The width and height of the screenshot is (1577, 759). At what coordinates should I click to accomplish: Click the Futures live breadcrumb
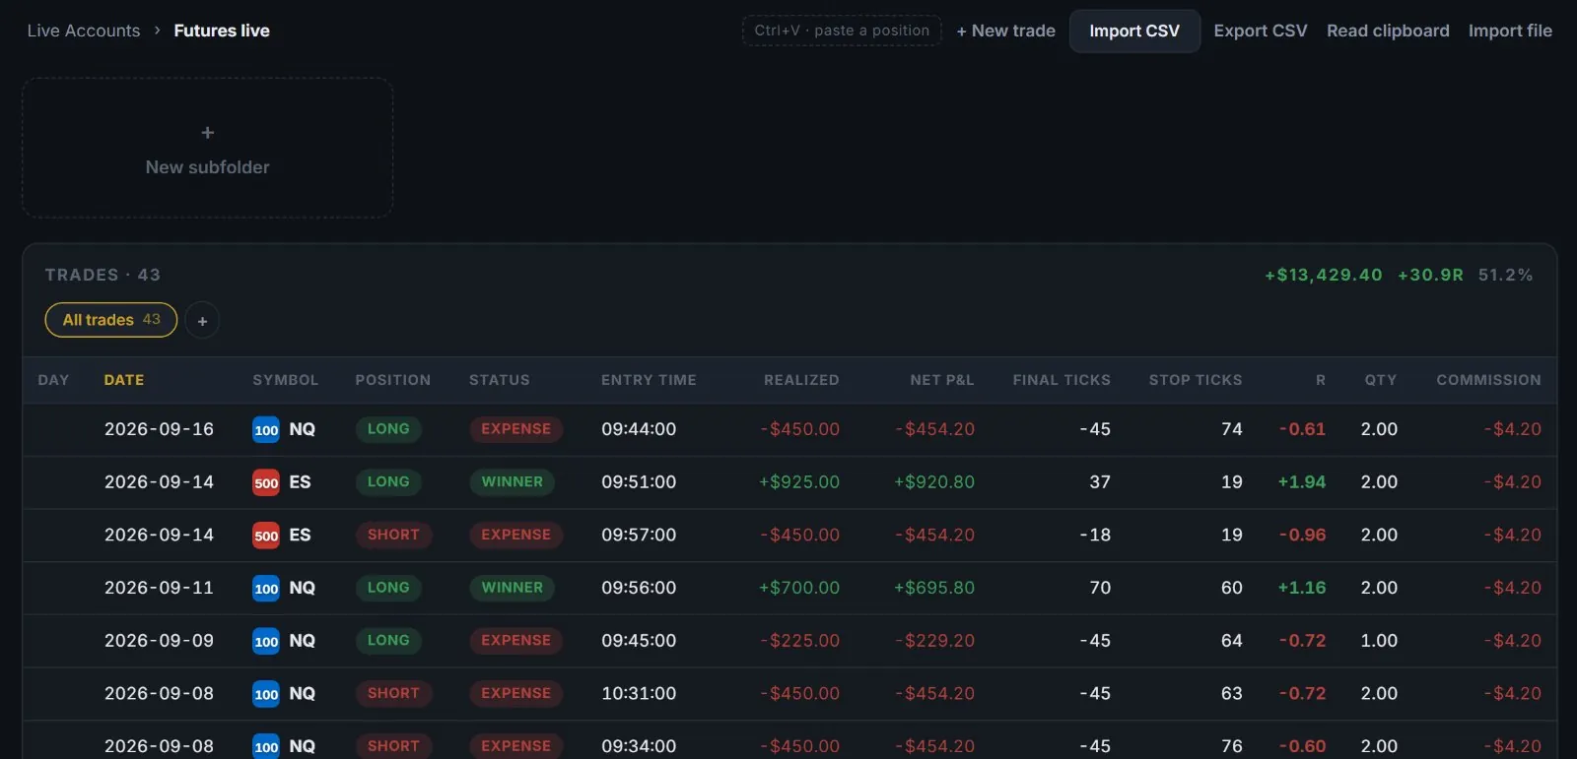click(222, 31)
